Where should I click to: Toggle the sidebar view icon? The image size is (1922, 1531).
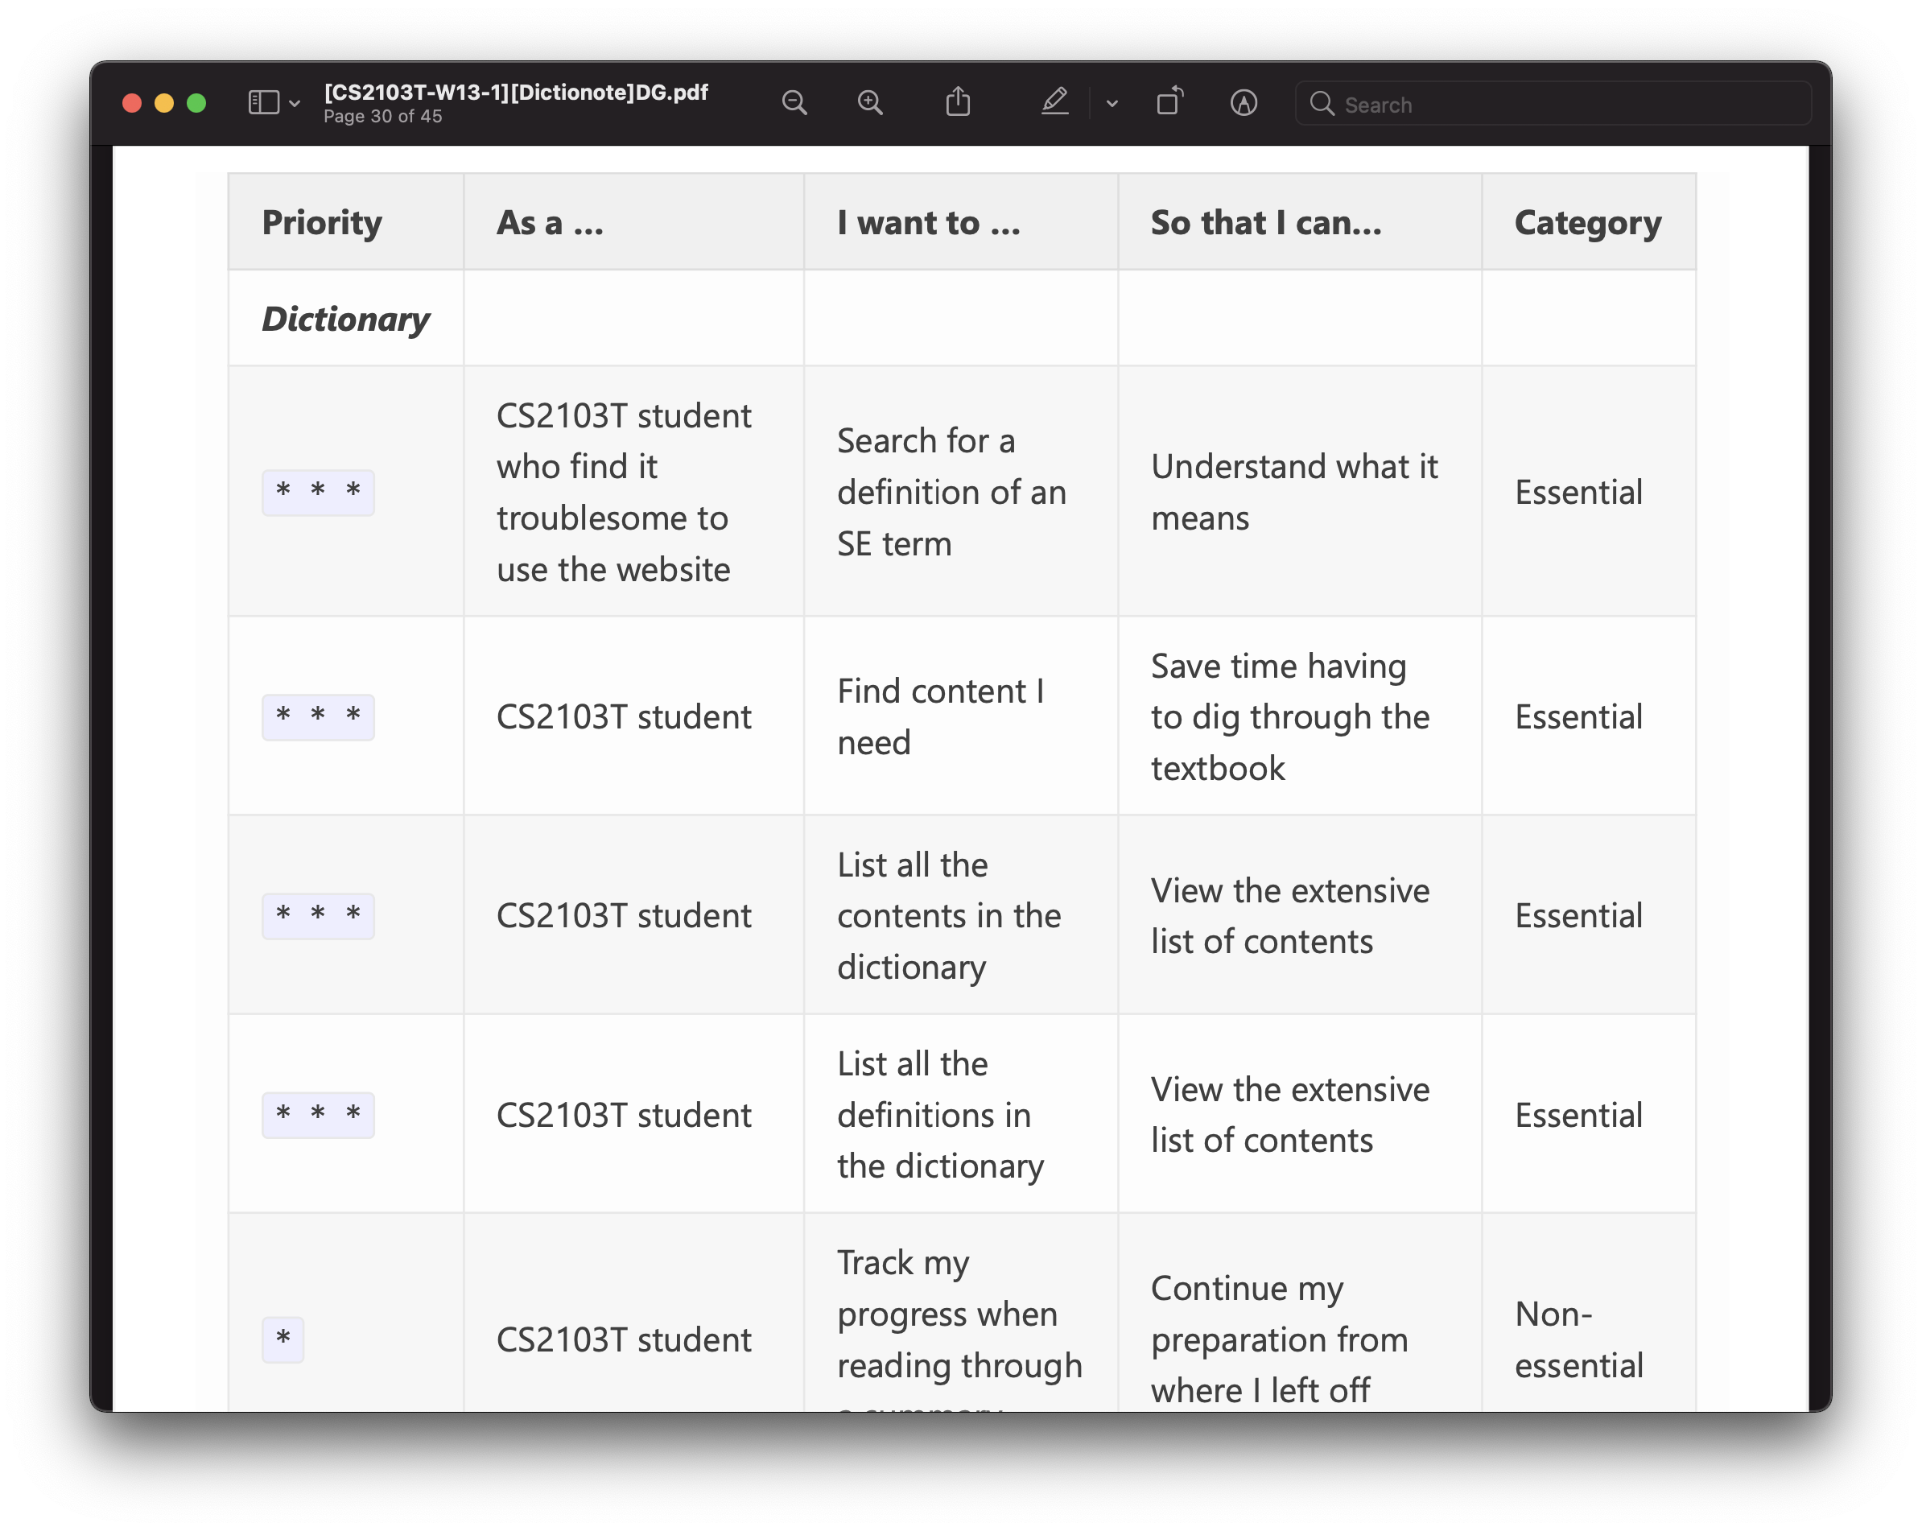coord(263,103)
